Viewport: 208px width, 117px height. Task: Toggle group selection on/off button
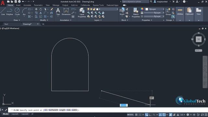(173, 17)
